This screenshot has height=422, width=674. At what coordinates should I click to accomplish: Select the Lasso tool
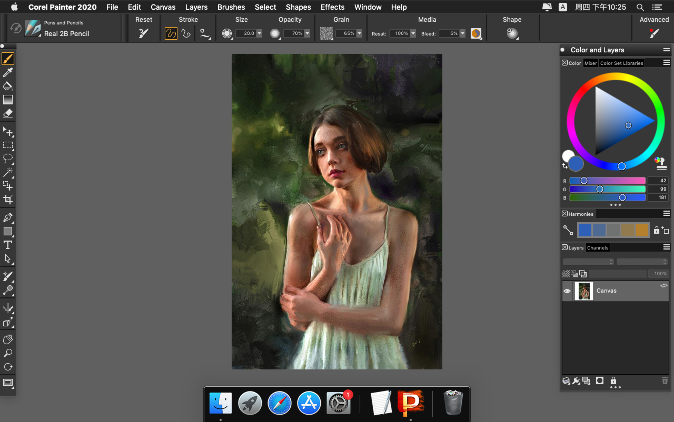(x=8, y=159)
